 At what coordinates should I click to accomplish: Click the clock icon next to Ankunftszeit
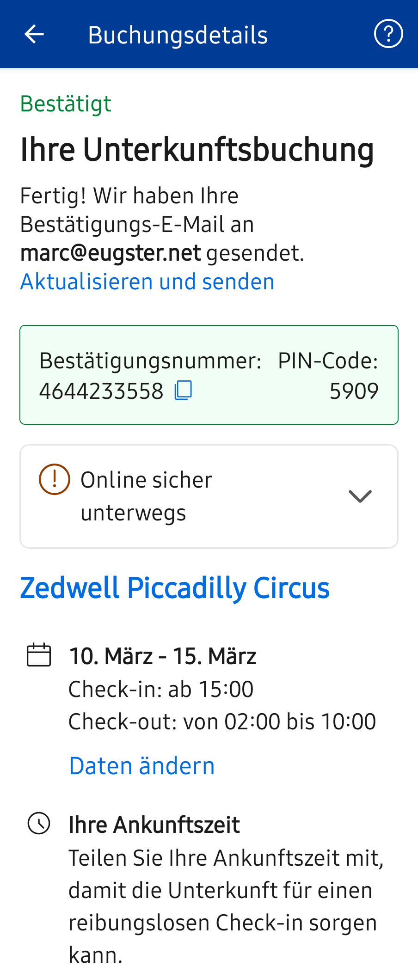tap(39, 824)
